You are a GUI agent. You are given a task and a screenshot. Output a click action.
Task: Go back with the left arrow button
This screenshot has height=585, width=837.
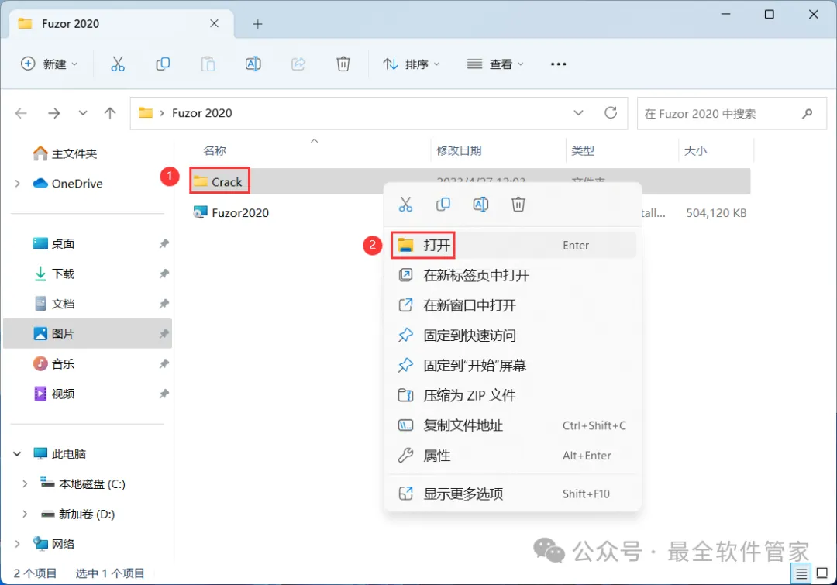tap(22, 113)
